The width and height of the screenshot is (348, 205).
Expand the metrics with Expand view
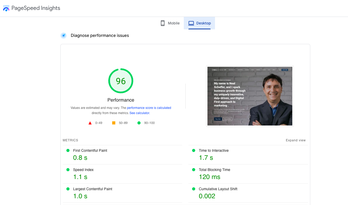click(x=296, y=140)
